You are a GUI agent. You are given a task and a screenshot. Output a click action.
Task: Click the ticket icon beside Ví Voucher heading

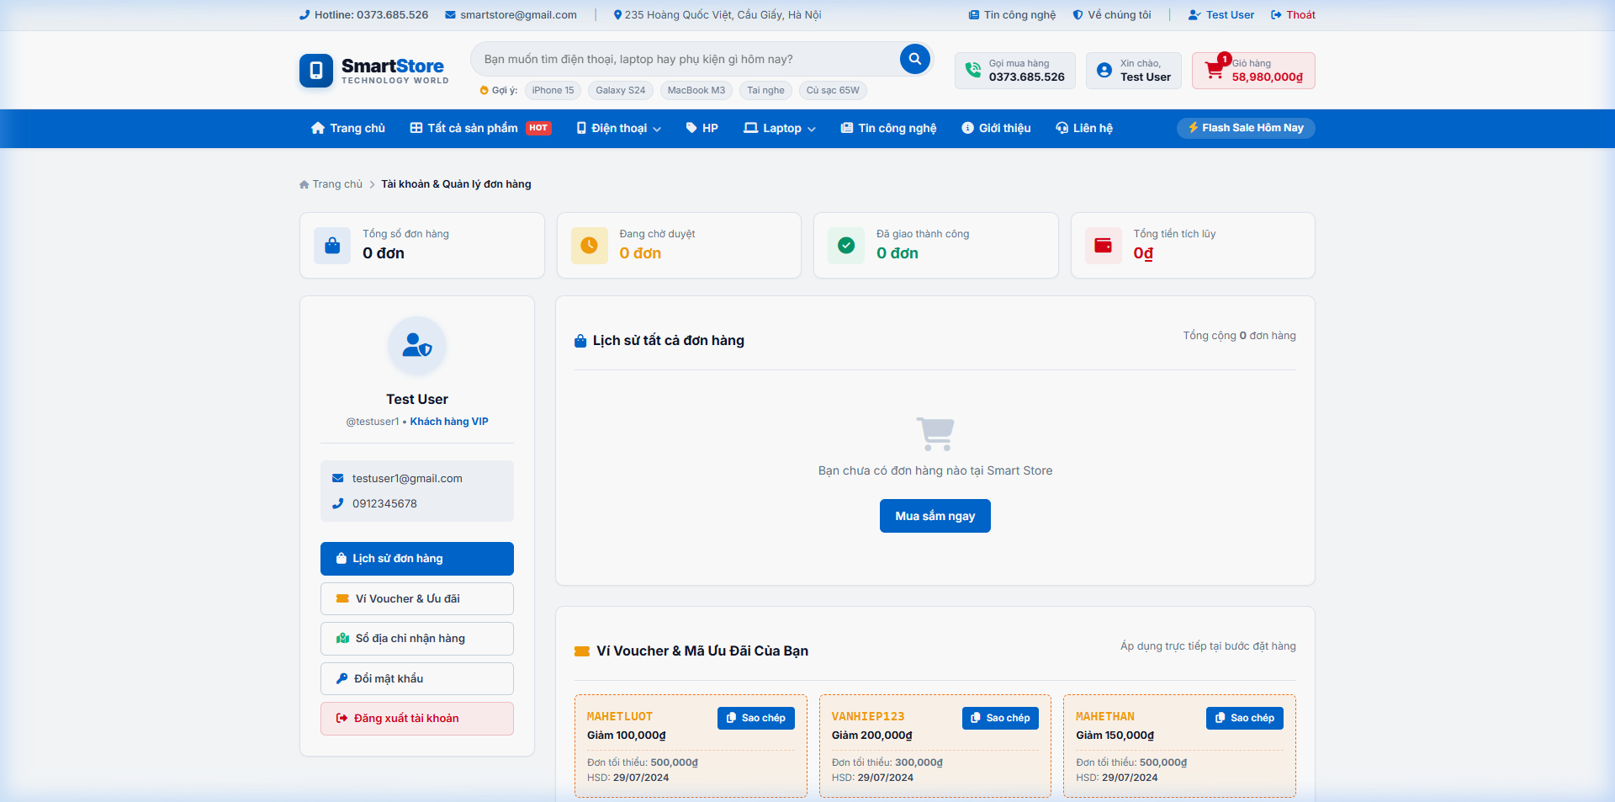point(582,651)
